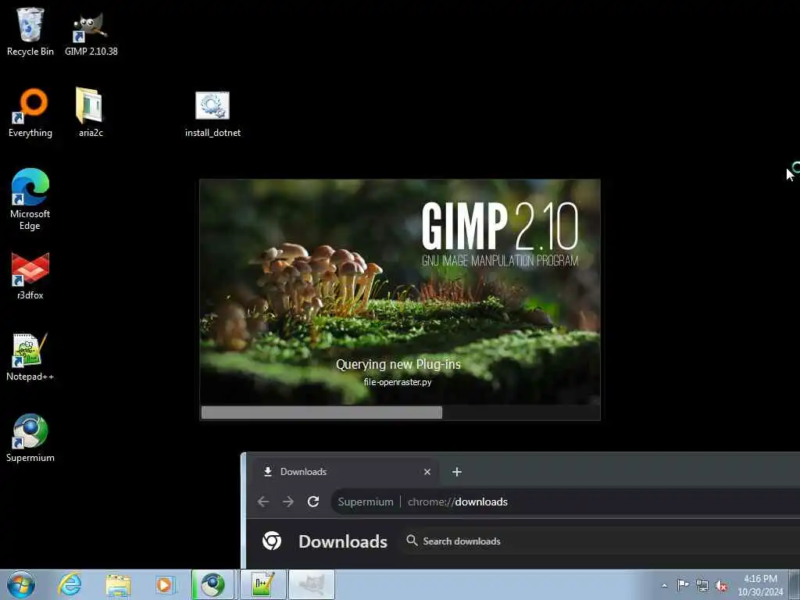Click the GIMP splash progress bar
The image size is (800, 600).
tap(400, 412)
